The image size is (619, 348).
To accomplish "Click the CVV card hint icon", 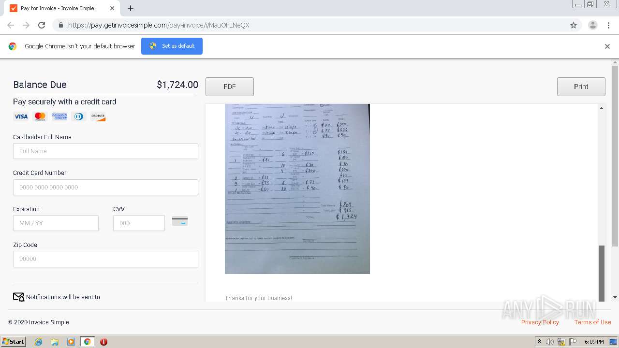I will 180,221.
